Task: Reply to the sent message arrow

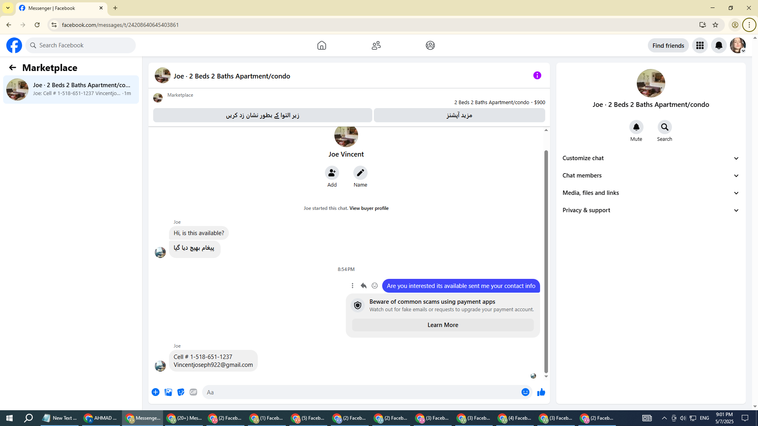Action: [364, 286]
